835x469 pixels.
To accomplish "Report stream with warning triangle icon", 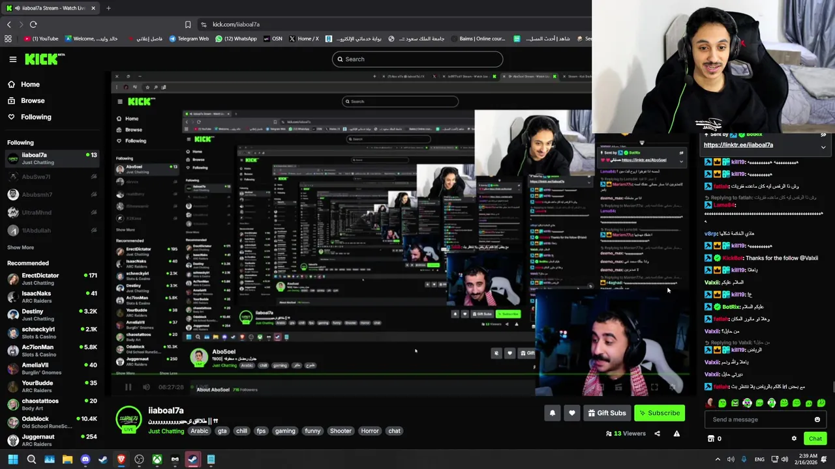I will click(x=676, y=434).
